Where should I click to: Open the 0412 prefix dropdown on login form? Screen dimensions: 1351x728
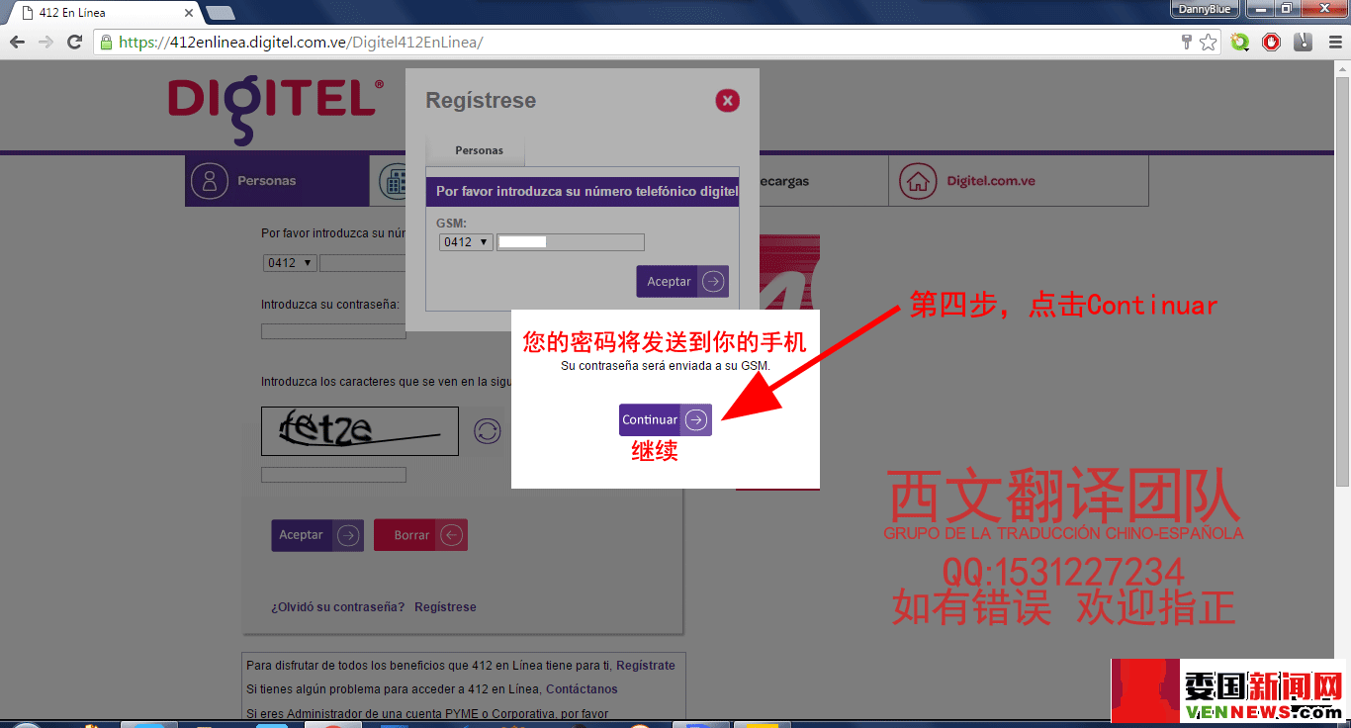290,263
